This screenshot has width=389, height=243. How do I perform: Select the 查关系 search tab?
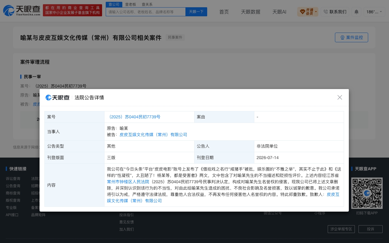147,4
